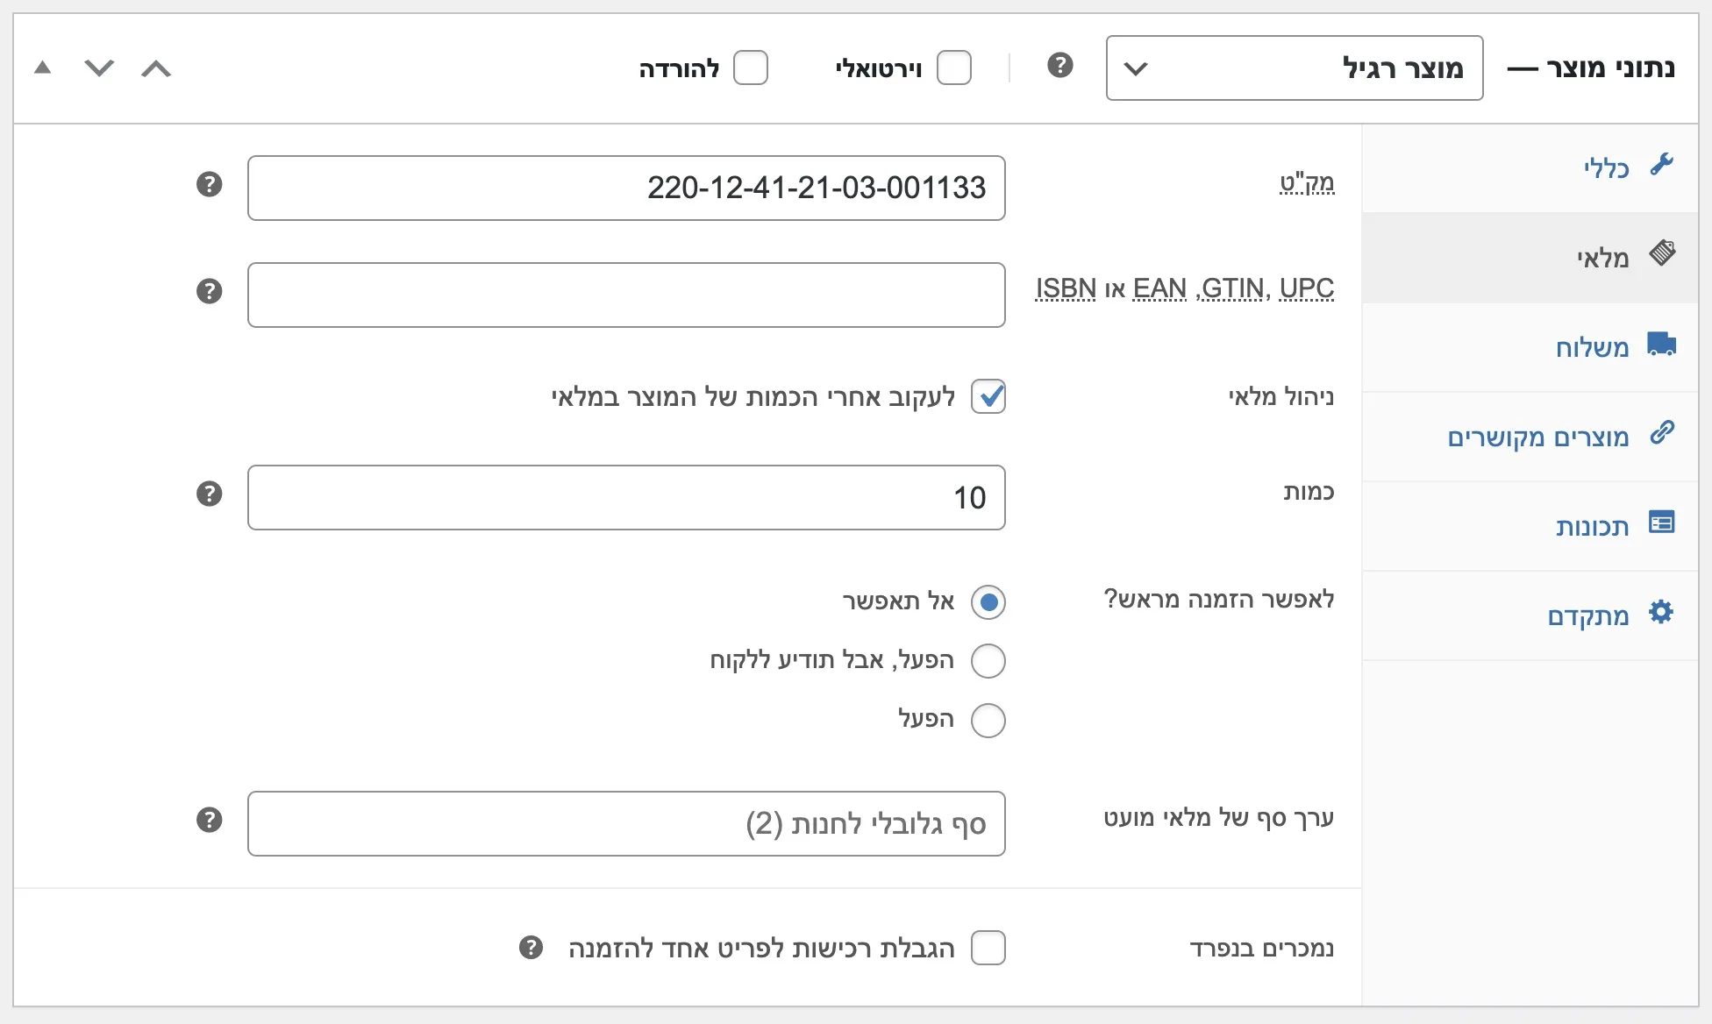The height and width of the screenshot is (1024, 1712).
Task: Toggle the וירטואלי checkbox
Action: (954, 68)
